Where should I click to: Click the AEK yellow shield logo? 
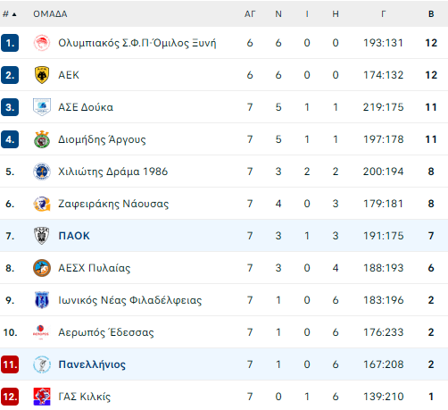pyautogui.click(x=42, y=75)
